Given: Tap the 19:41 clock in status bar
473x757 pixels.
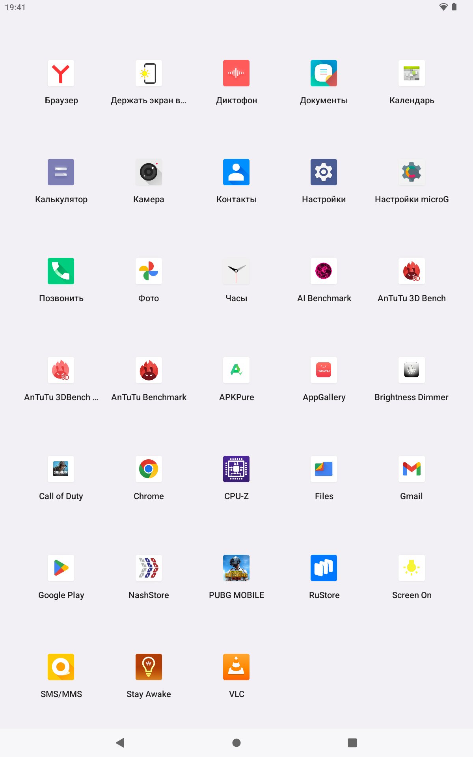Looking at the screenshot, I should 15,7.
